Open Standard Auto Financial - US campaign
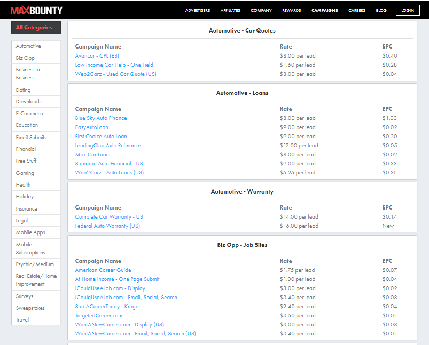Screen dimensions: 429x345 pyautogui.click(x=109, y=163)
